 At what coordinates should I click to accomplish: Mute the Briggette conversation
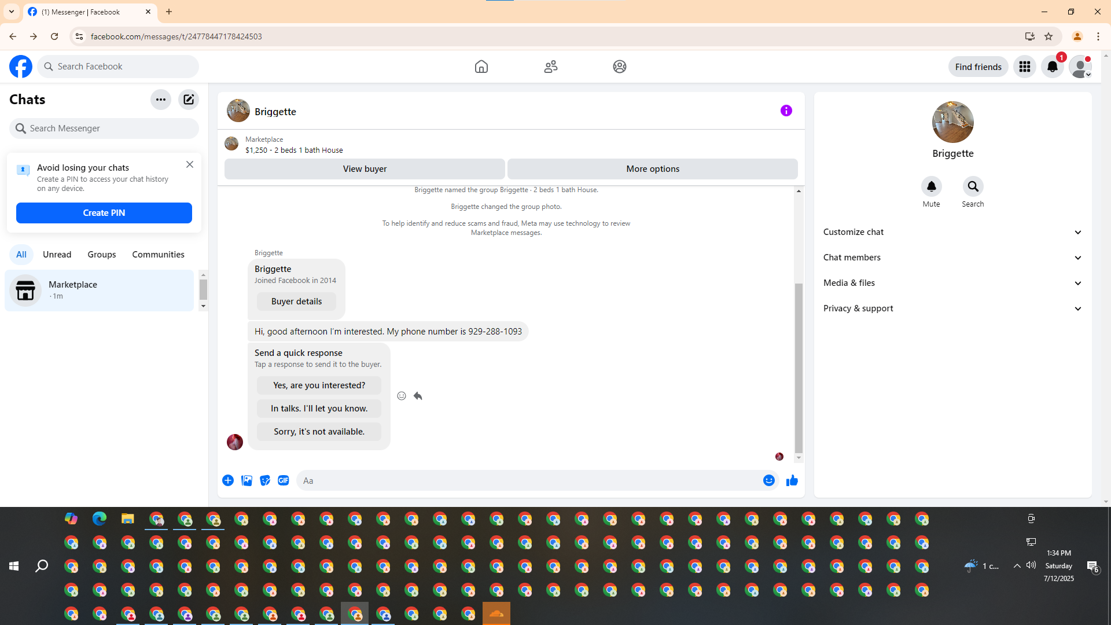pyautogui.click(x=931, y=186)
